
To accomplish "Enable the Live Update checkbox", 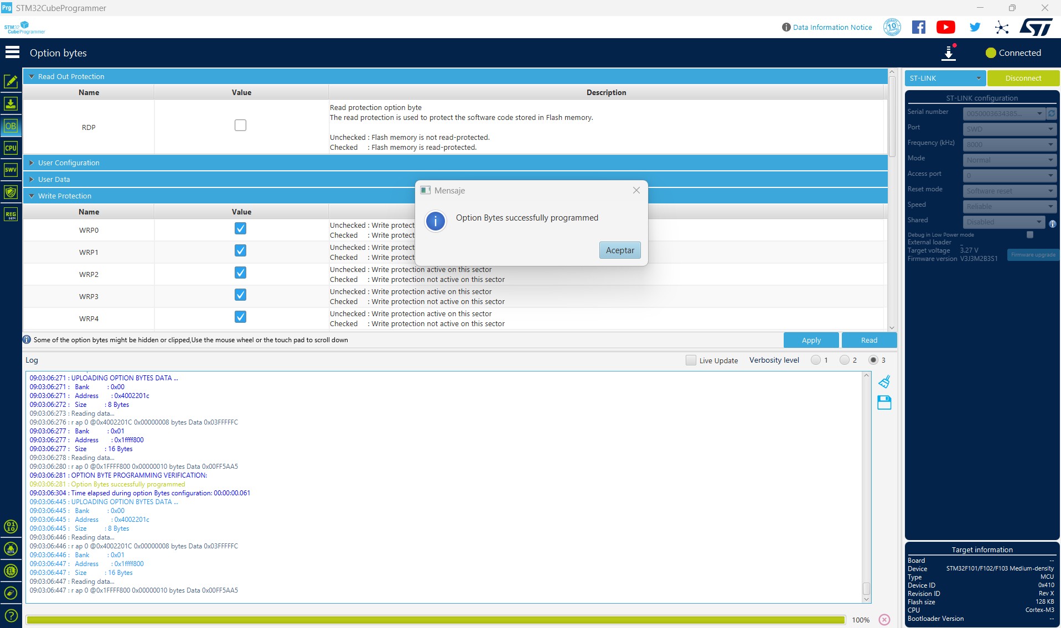I will [691, 360].
